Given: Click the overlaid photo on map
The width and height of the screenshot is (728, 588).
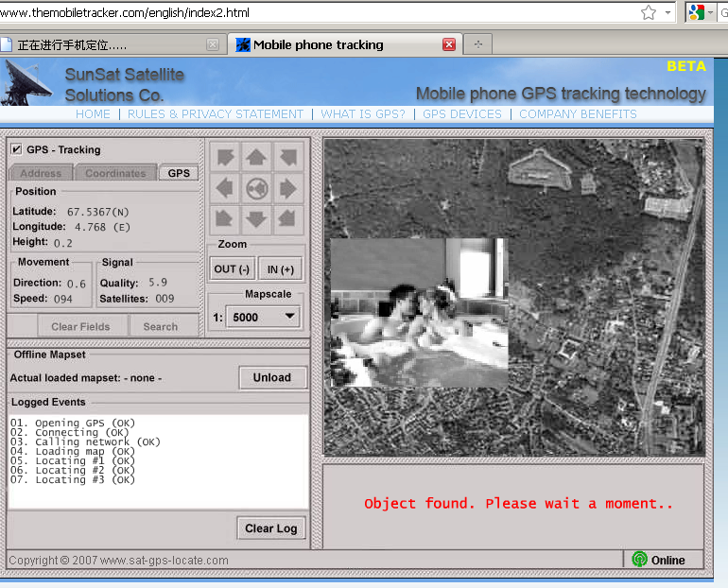Looking at the screenshot, I should pyautogui.click(x=419, y=312).
